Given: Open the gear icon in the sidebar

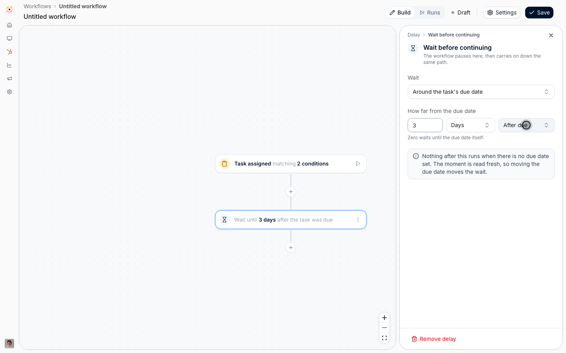Looking at the screenshot, I should (x=9, y=92).
